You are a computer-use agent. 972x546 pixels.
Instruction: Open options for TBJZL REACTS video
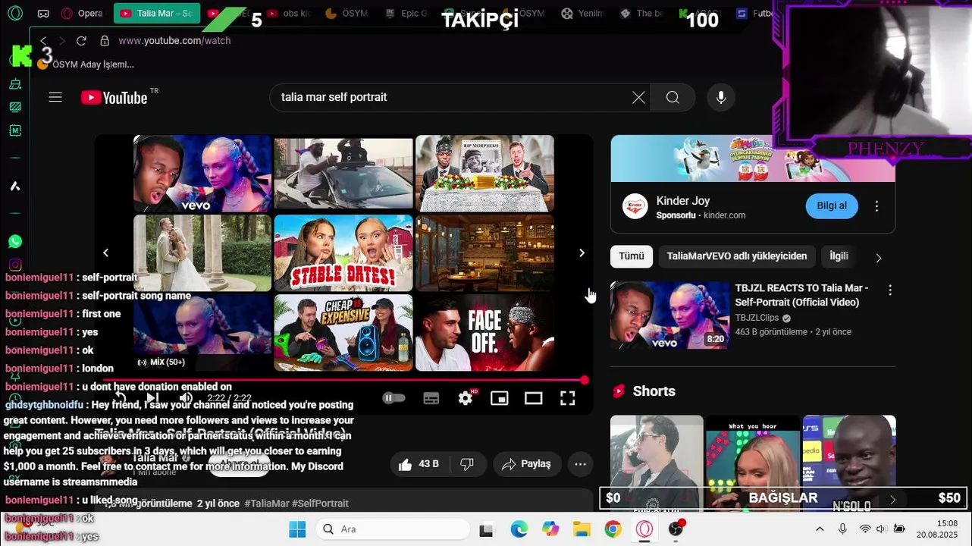pos(890,290)
